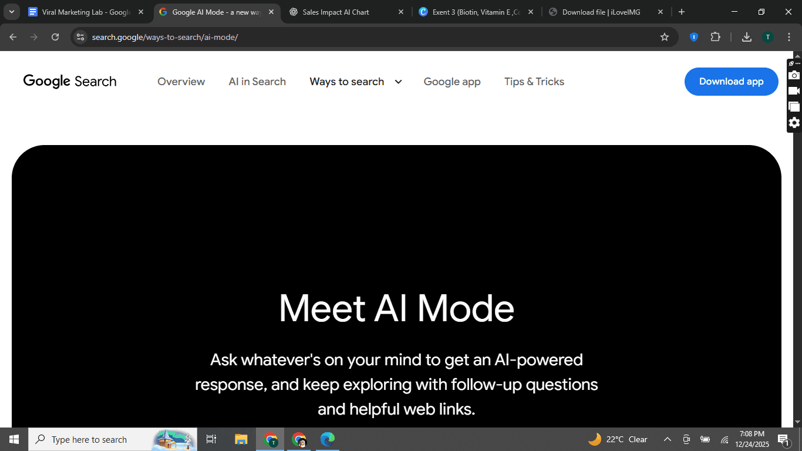Click the browser Forward arrow

[x=34, y=37]
